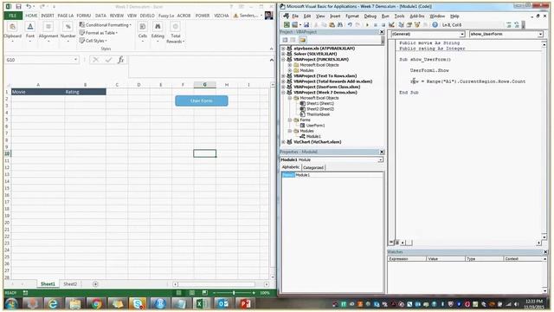Open the VBA Tools menu

pos(400,16)
